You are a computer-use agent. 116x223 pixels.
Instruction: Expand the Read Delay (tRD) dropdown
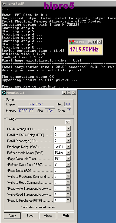[x=68, y=170]
